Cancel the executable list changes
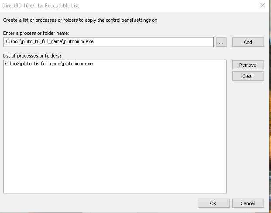The width and height of the screenshot is (271, 213). coord(248,203)
